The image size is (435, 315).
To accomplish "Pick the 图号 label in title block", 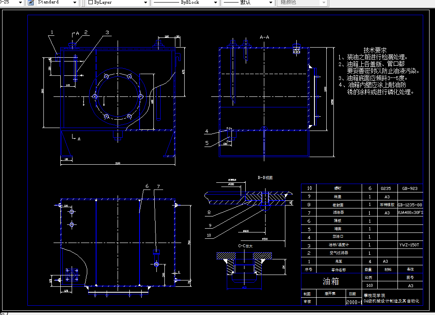I will point(410,278).
